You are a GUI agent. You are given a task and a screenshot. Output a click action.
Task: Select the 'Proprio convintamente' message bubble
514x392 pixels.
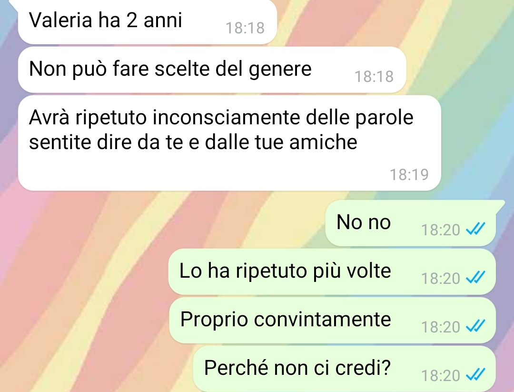click(x=332, y=320)
